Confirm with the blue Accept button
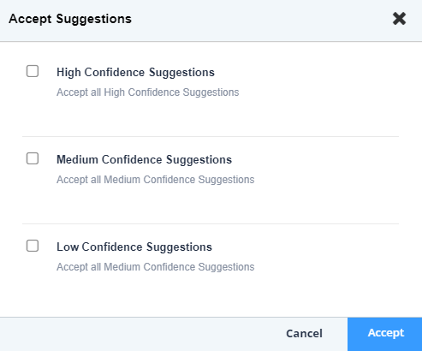 pyautogui.click(x=385, y=334)
